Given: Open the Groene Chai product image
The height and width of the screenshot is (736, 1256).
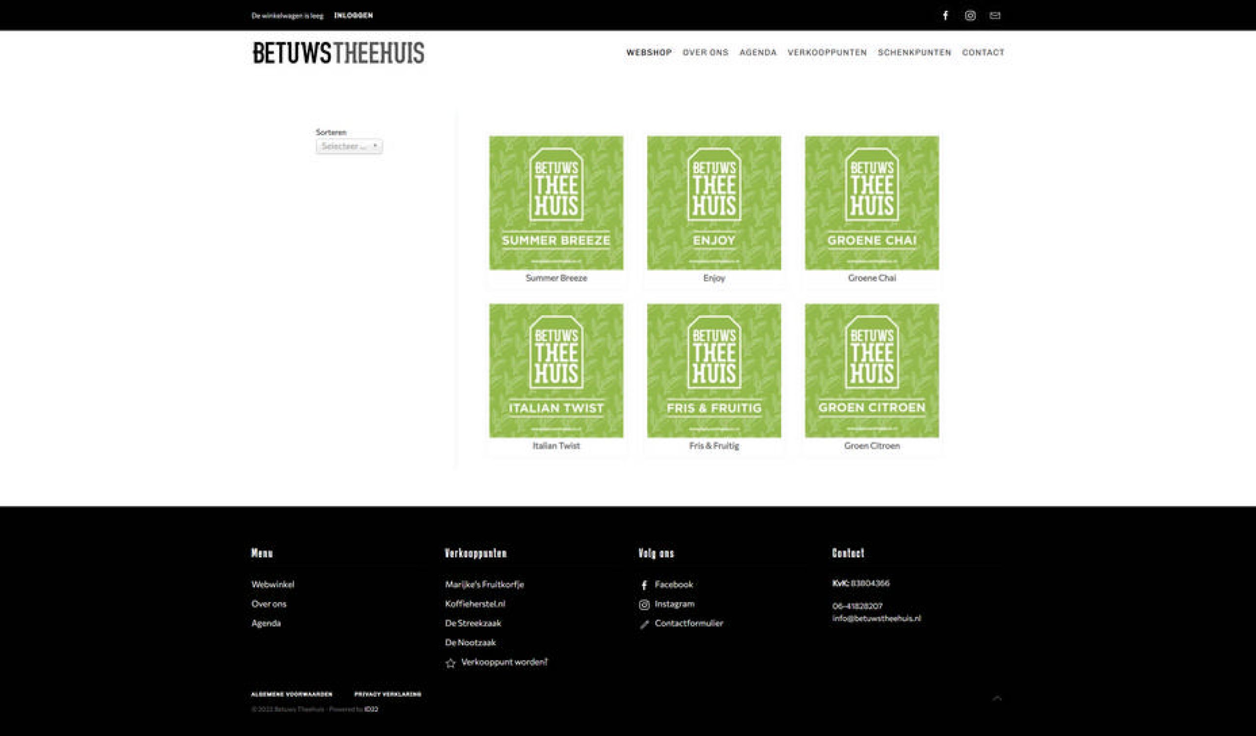Looking at the screenshot, I should 872,203.
